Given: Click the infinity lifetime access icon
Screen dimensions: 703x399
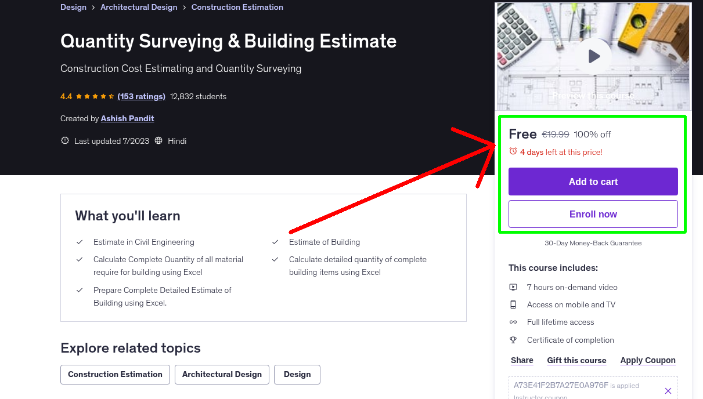Looking at the screenshot, I should [x=513, y=322].
